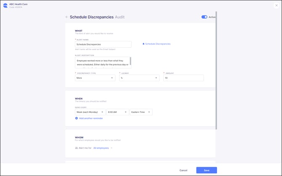Click the back arrow beside Schedule Discrepancies
Screen dimensions: 282x176
tap(67, 17)
